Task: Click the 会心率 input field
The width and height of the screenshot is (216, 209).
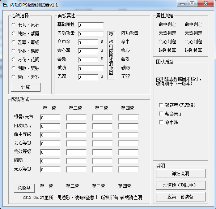Action: point(88,51)
